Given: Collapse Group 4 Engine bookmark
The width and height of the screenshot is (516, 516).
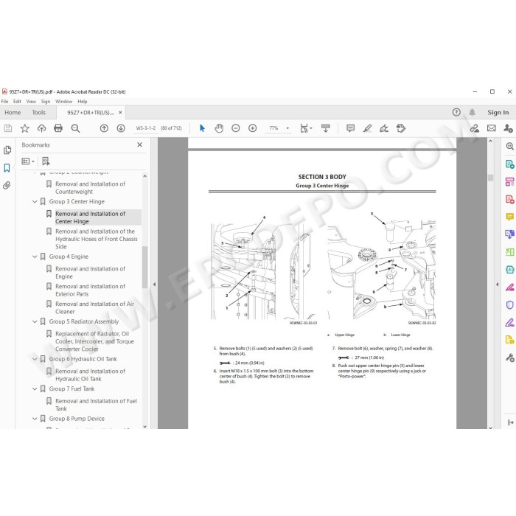Looking at the screenshot, I should pos(35,257).
